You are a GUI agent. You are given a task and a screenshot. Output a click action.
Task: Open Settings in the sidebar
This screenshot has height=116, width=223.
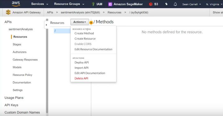click(x=18, y=90)
